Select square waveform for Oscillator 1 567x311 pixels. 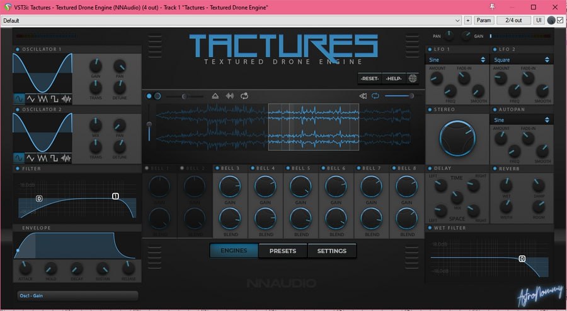coord(54,99)
